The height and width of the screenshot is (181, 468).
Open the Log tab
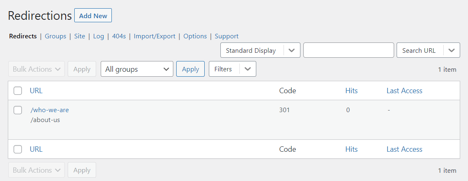pos(99,36)
